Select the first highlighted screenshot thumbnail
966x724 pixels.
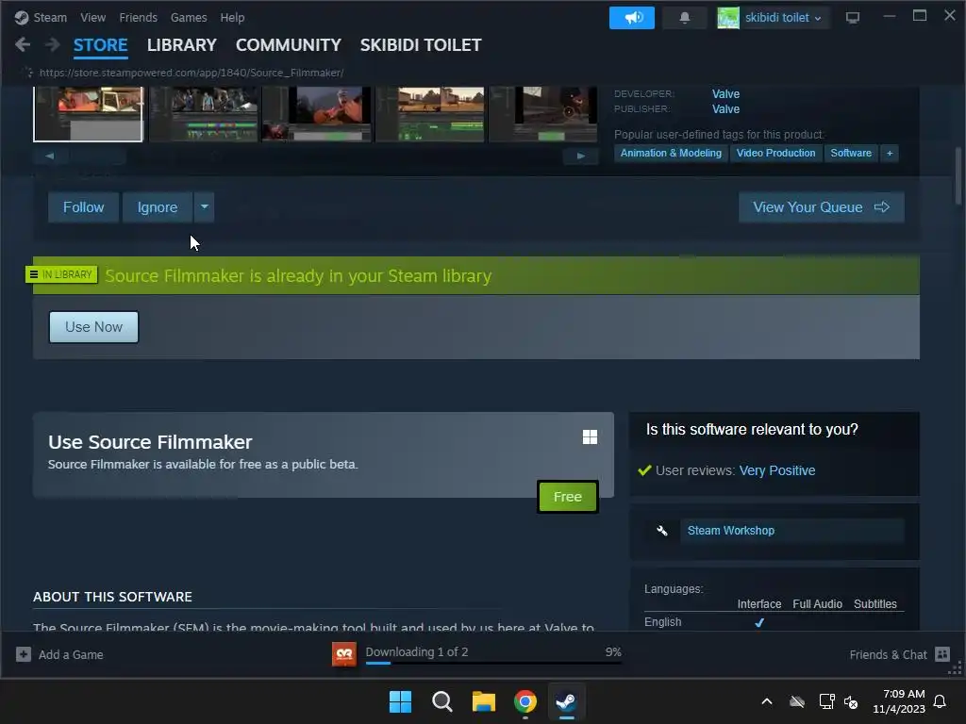(x=88, y=114)
